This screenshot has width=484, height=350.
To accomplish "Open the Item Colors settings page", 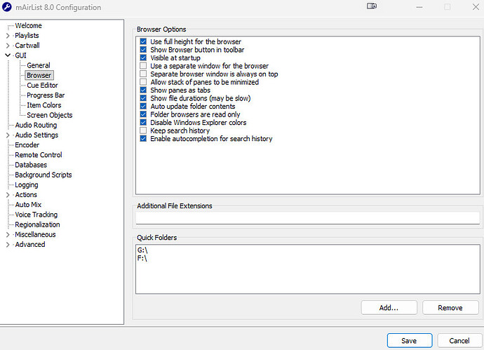I will tap(43, 105).
